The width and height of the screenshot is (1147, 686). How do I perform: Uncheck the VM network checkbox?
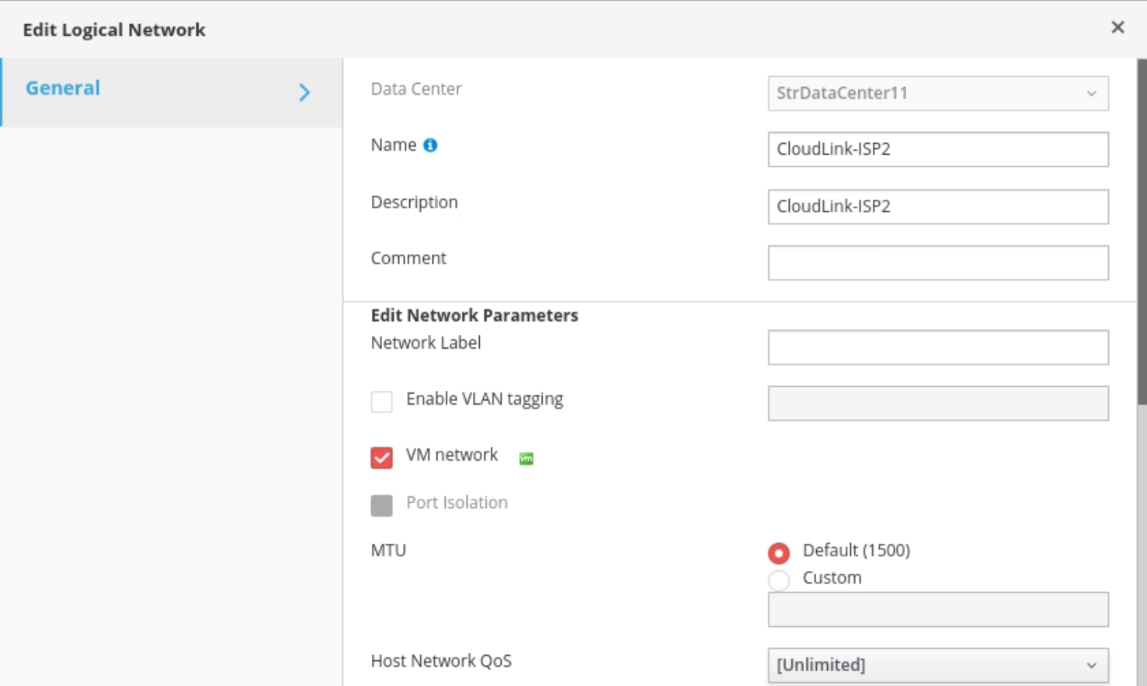381,458
